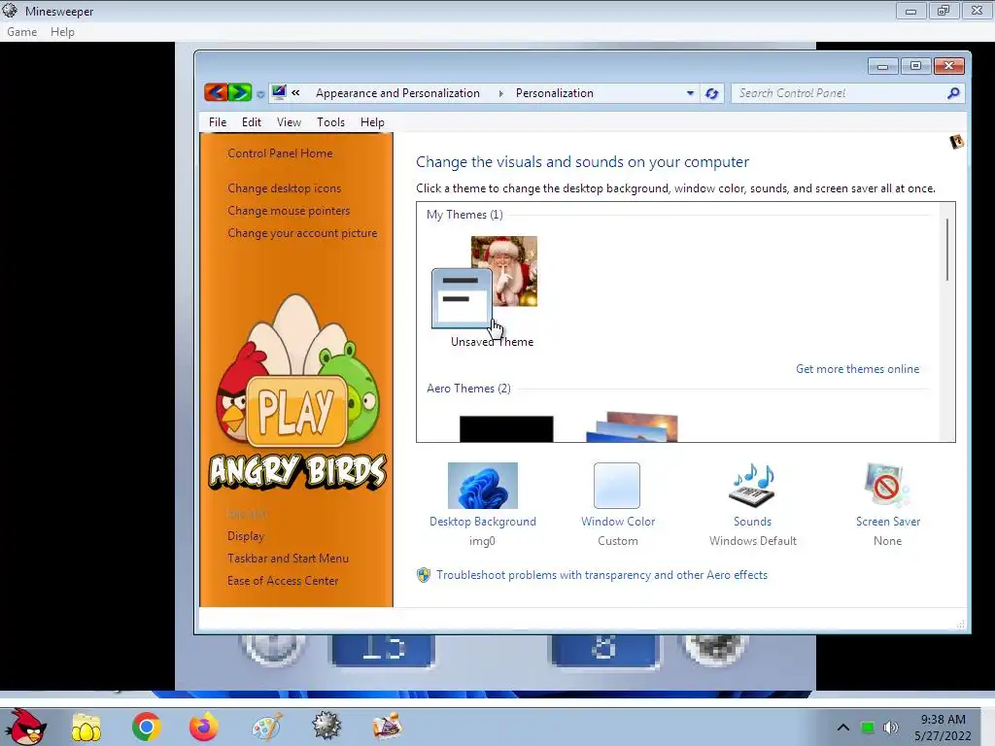Screen dimensions: 995x746
Task: Open the recent pages dropdown arrow
Action: click(260, 94)
